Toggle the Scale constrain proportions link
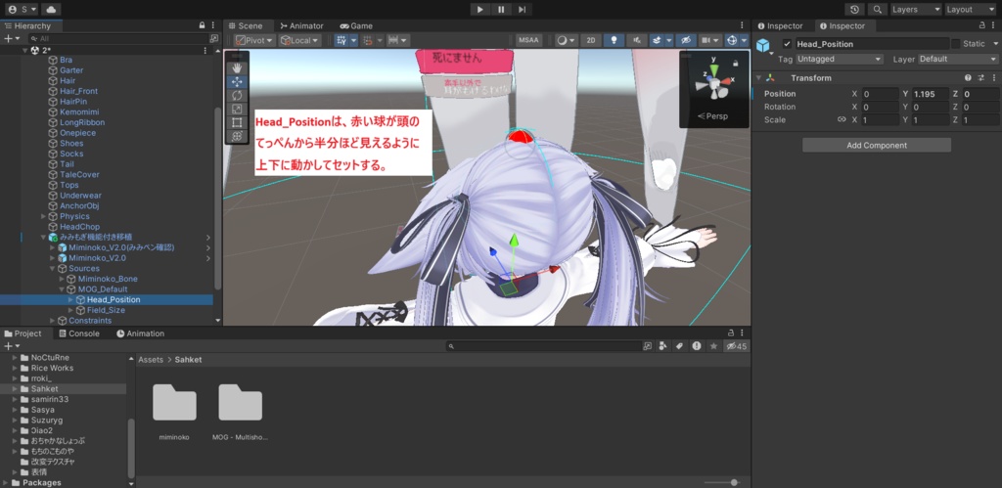The height and width of the screenshot is (488, 1002). (x=842, y=120)
